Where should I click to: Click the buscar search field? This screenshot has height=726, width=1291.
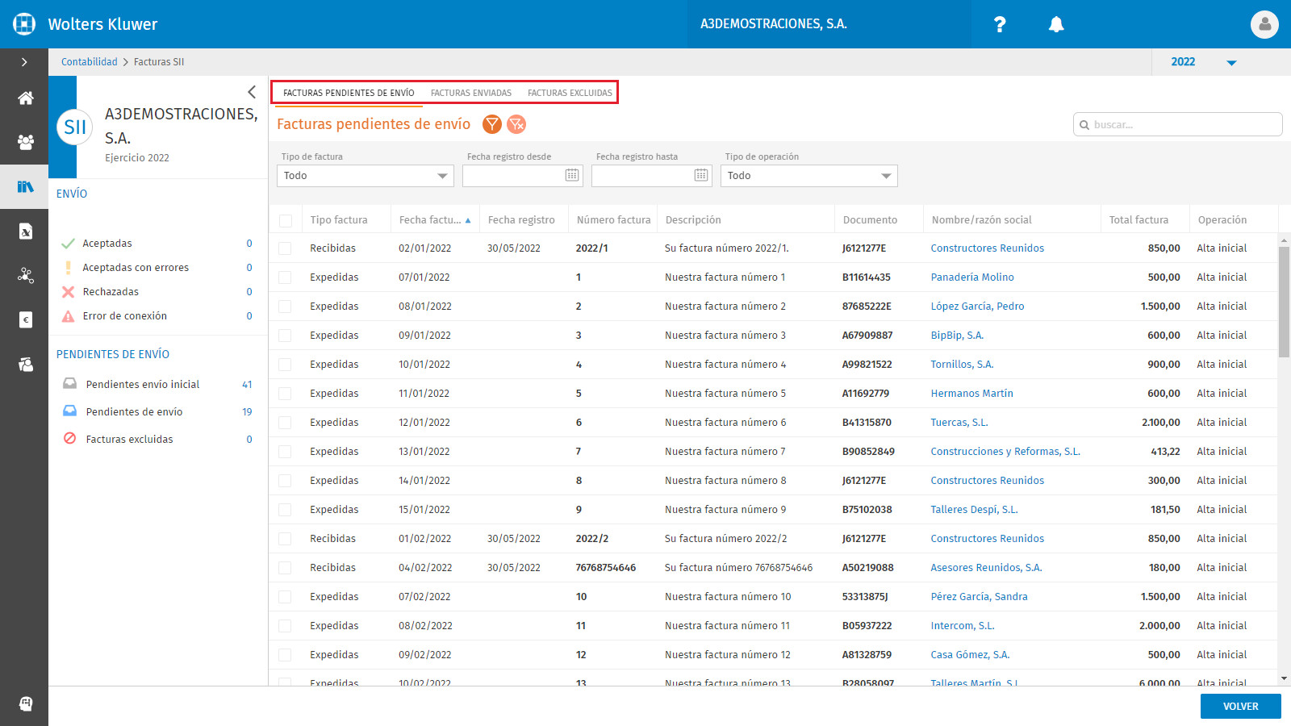(1178, 124)
